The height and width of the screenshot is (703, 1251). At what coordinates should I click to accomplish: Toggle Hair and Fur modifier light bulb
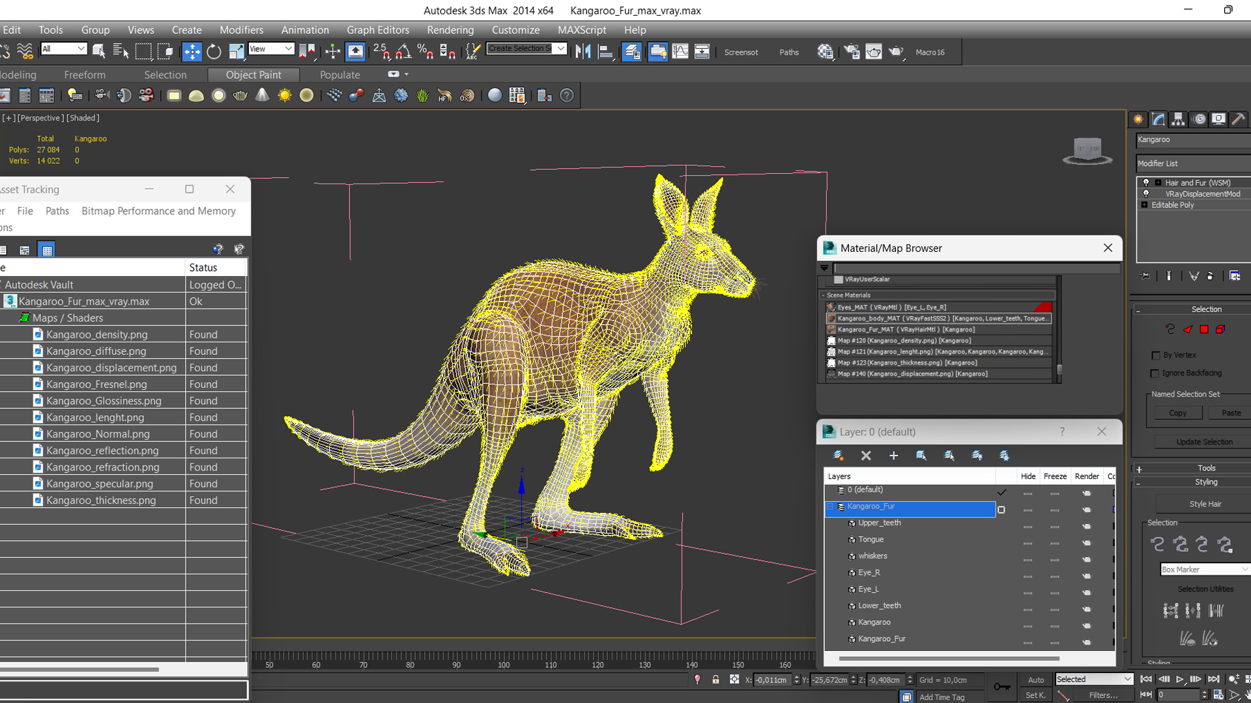pyautogui.click(x=1146, y=183)
